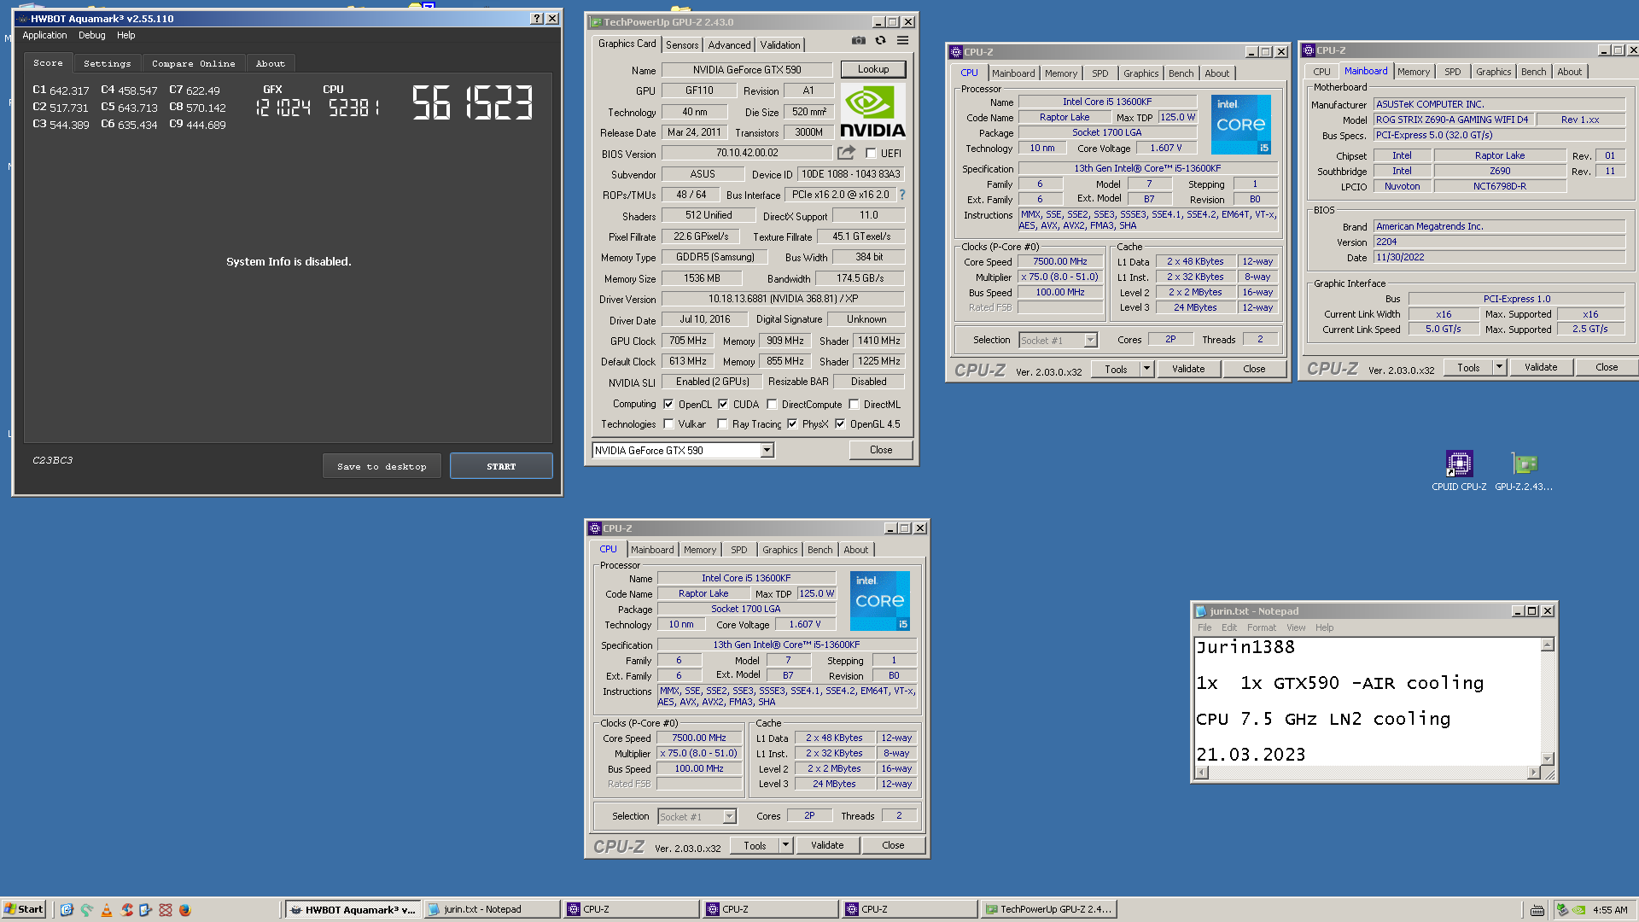Viewport: 1639px width, 922px height.
Task: Toggle the Vulkan checkbox
Action: pos(668,424)
